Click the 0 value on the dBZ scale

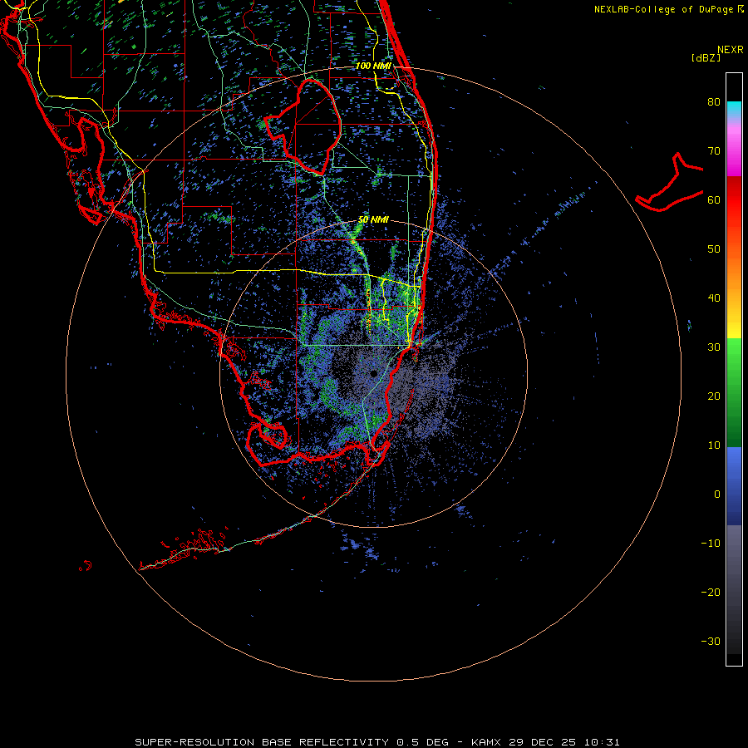coord(717,495)
